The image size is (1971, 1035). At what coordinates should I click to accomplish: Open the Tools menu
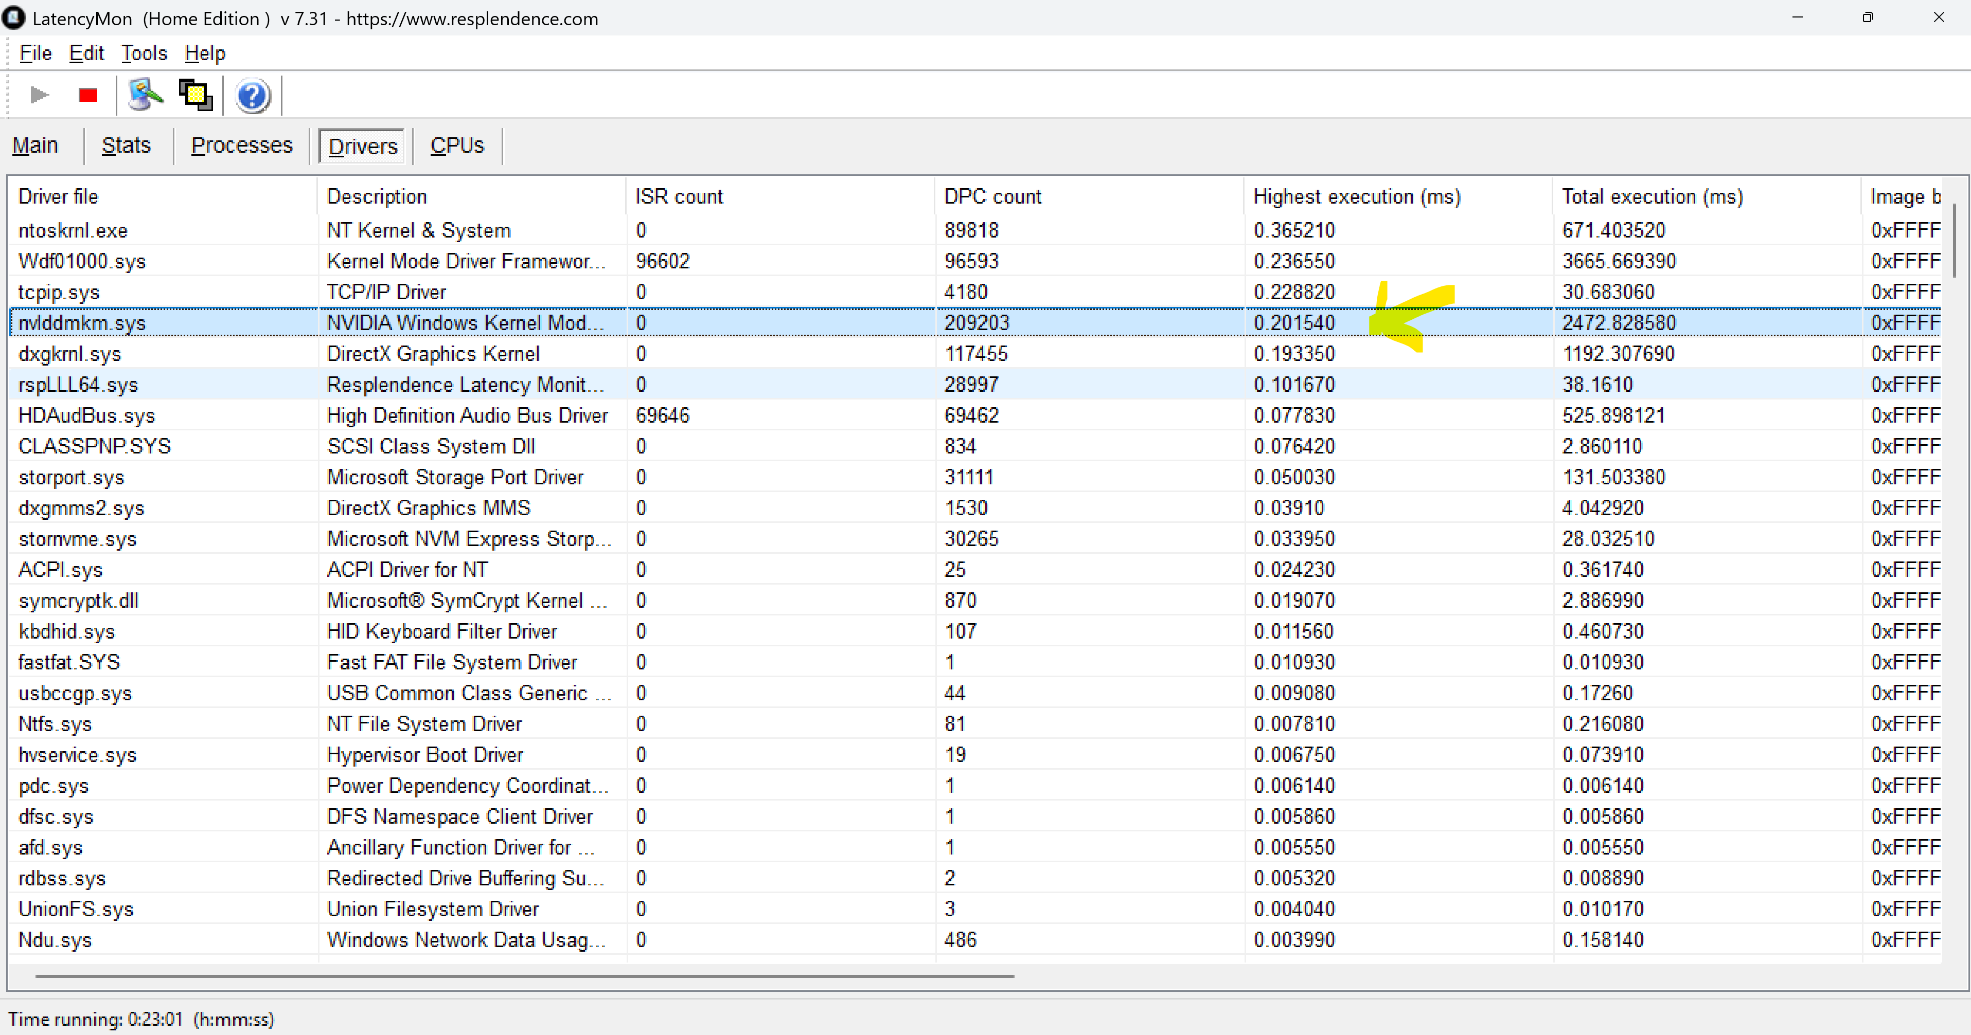pos(144,53)
